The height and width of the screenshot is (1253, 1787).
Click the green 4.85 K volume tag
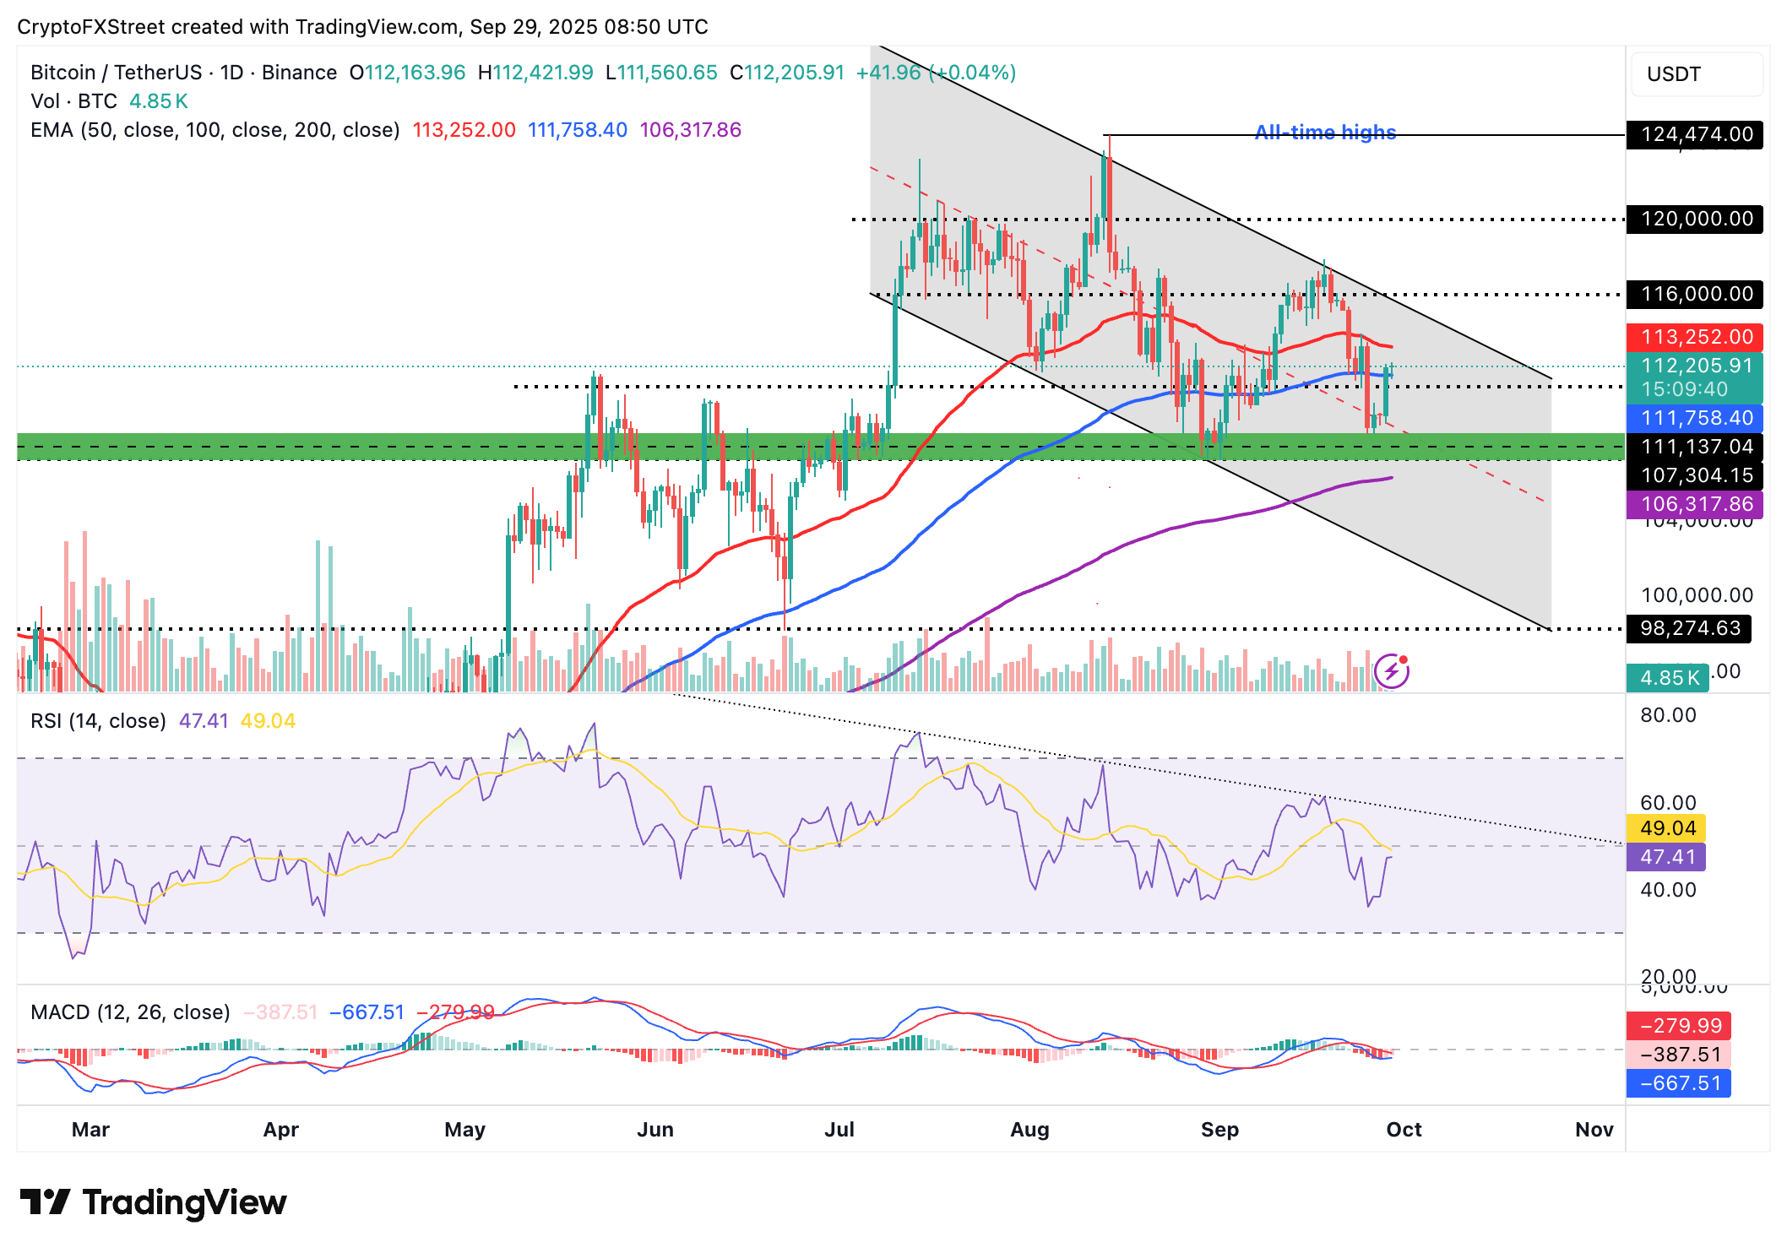tap(1667, 677)
